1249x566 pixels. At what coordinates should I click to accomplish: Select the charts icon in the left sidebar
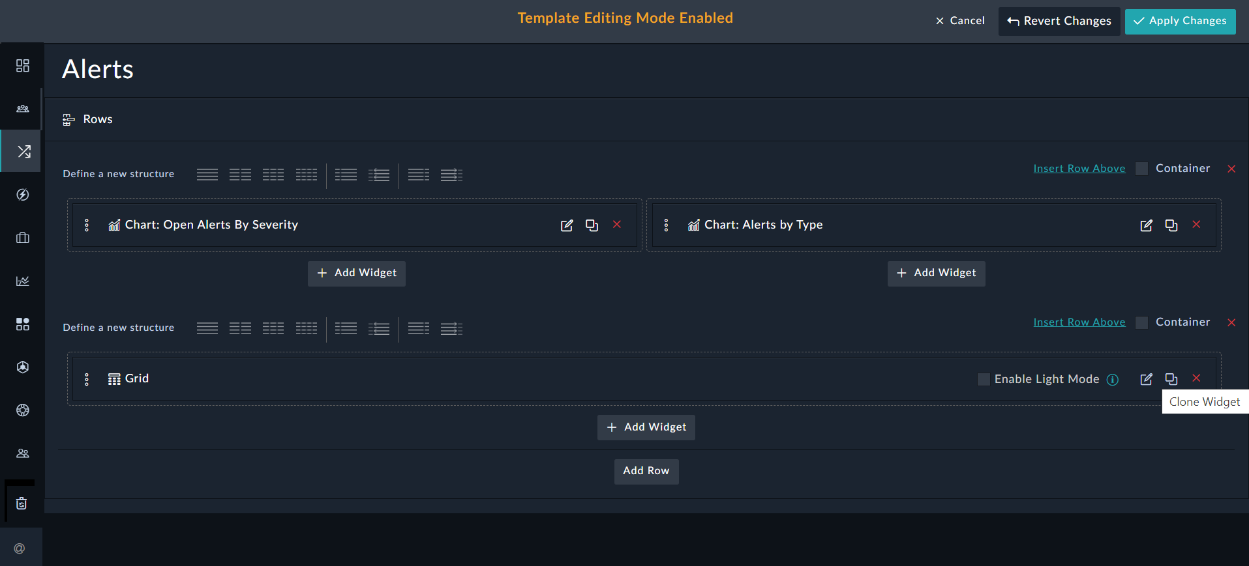(22, 280)
